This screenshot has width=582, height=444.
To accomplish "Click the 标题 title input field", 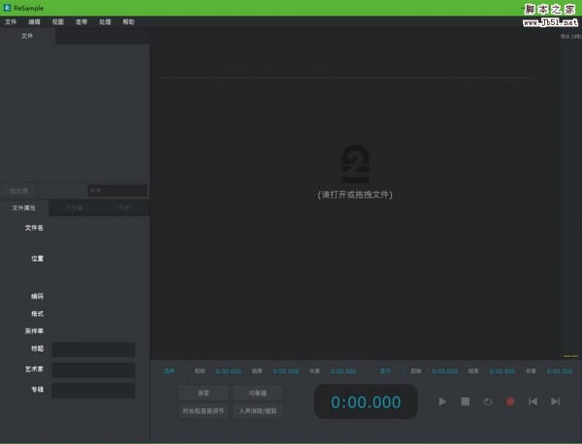I will (93, 349).
